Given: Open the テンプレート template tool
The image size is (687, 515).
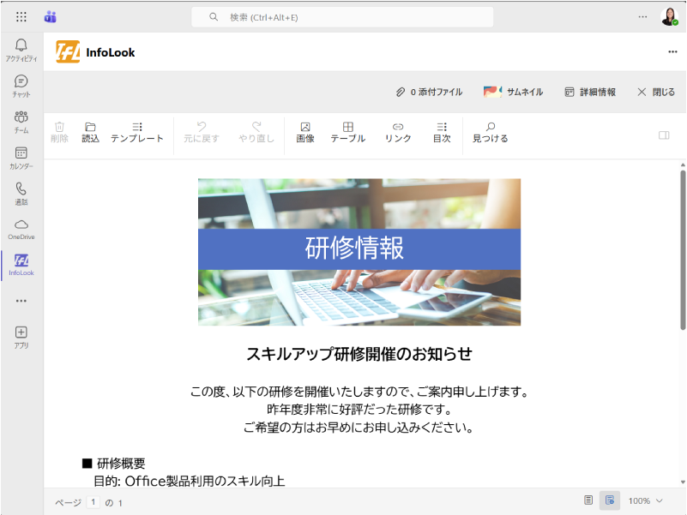Looking at the screenshot, I should coord(137,132).
